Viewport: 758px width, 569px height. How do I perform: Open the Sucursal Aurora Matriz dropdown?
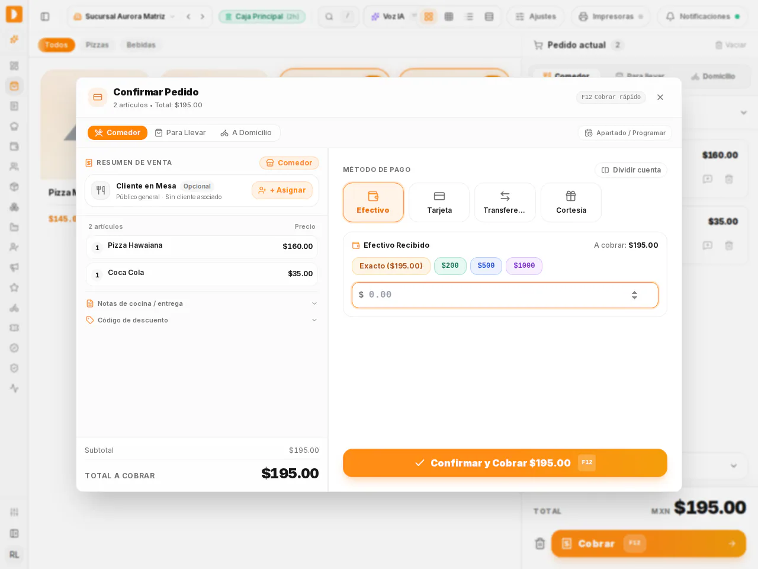[x=124, y=17]
